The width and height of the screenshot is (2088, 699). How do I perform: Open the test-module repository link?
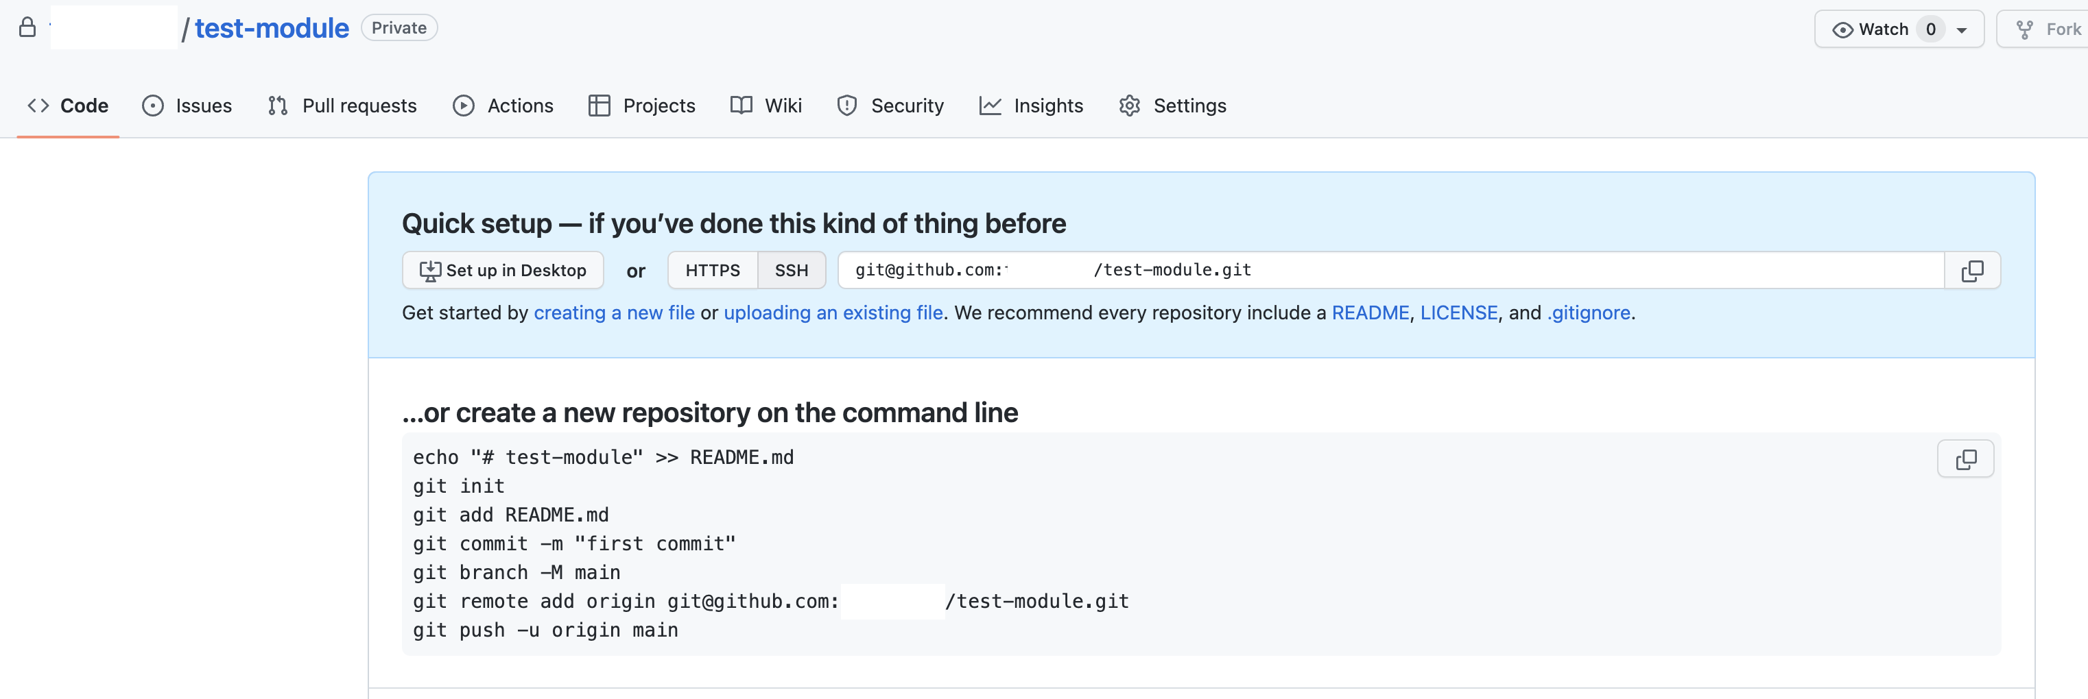click(x=272, y=28)
